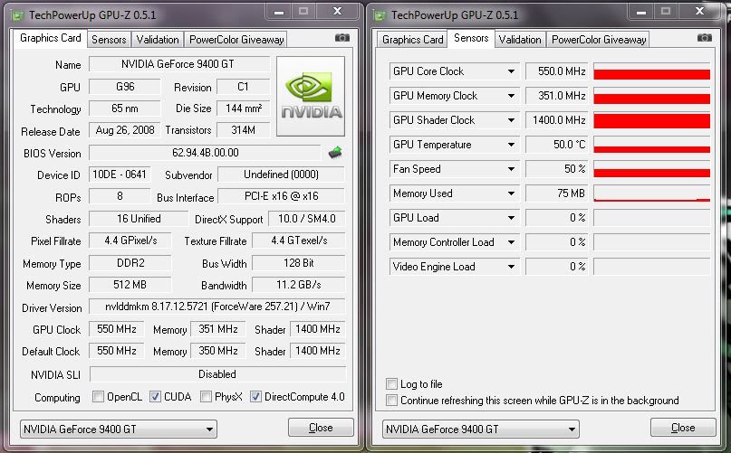Viewport: 731px width, 453px height.
Task: Click Bandwidth value 11.2 GB/s
Action: 299,285
